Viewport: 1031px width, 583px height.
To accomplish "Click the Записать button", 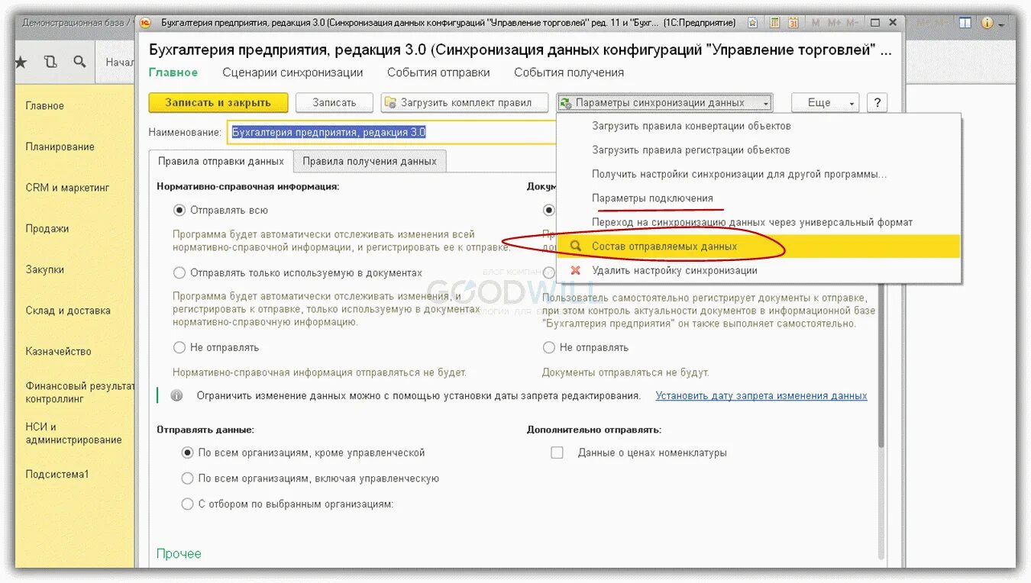I will pyautogui.click(x=335, y=102).
